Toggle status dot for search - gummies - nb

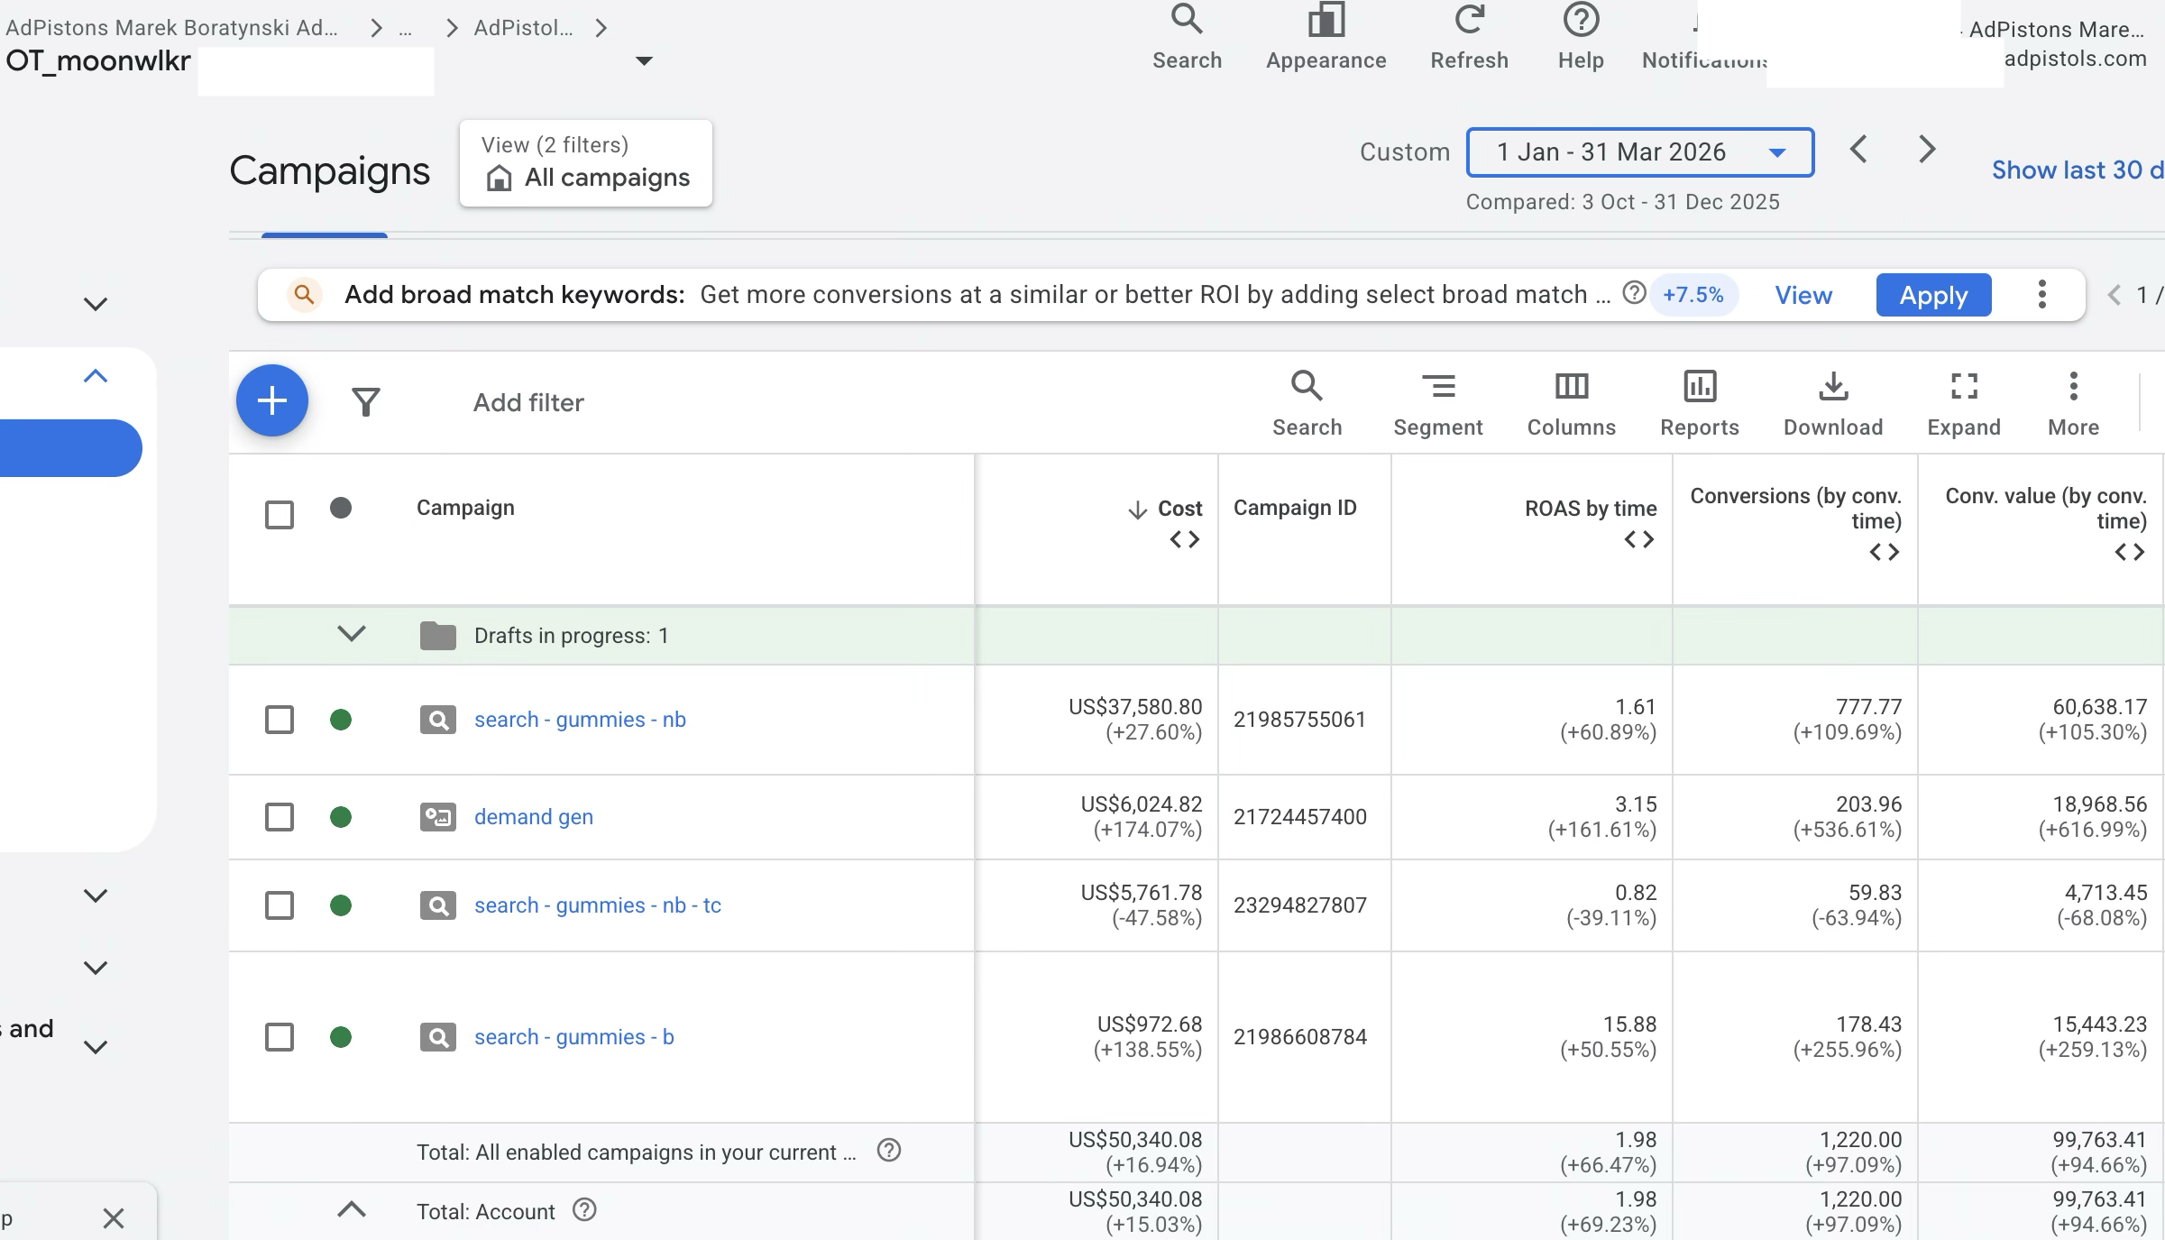point(341,720)
